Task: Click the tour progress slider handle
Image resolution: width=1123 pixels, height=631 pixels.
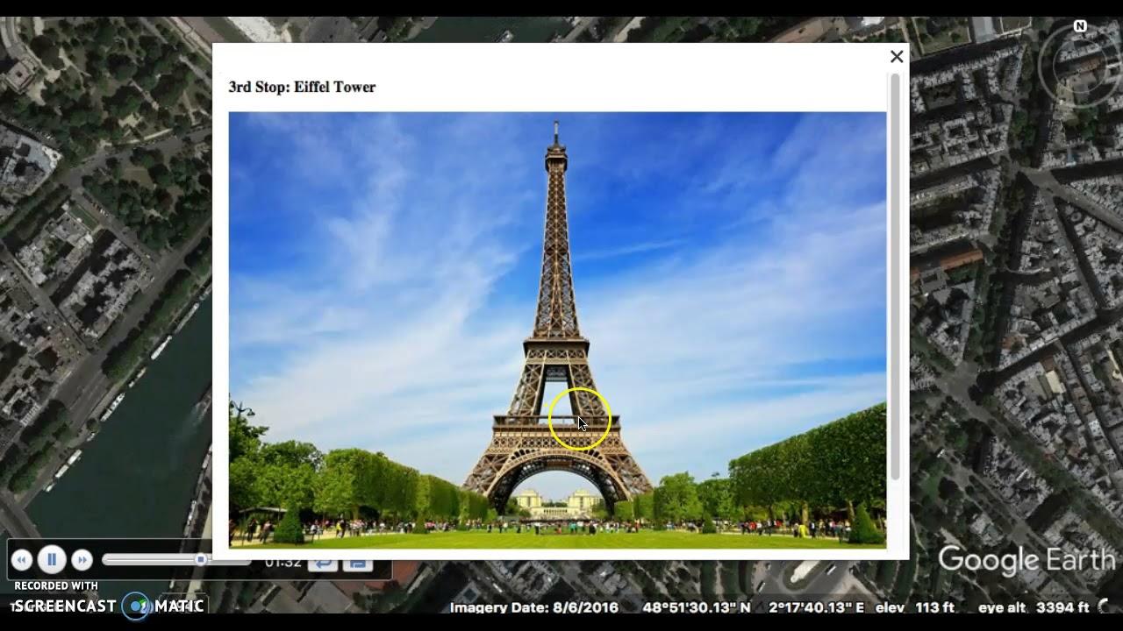Action: pos(201,559)
